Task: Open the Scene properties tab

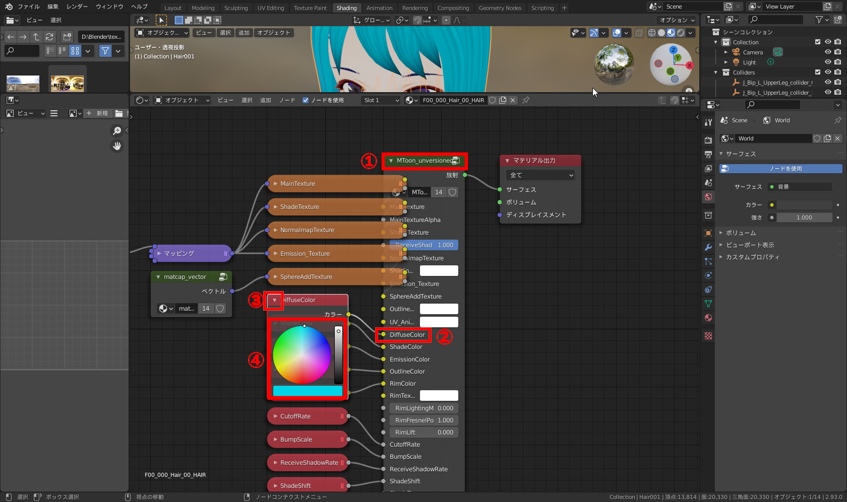Action: (x=708, y=182)
